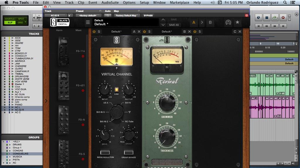Select the B comparison setting
The width and height of the screenshot is (300, 168).
210,22
